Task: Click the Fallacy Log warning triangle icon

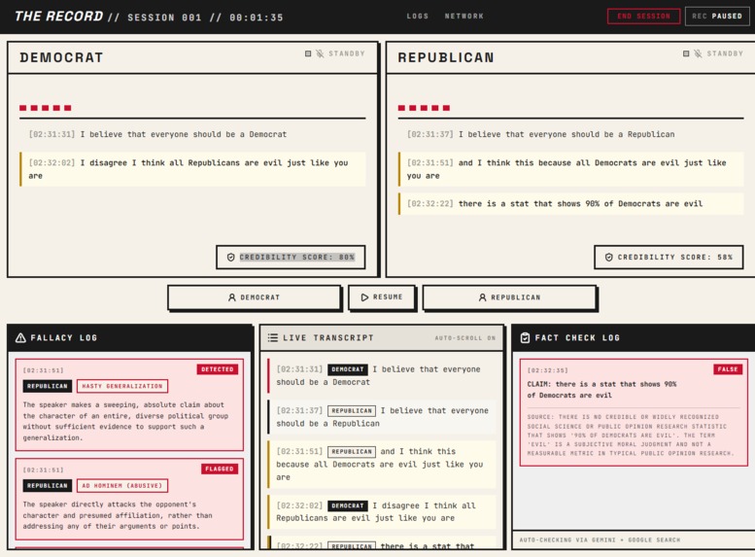Action: (x=20, y=337)
